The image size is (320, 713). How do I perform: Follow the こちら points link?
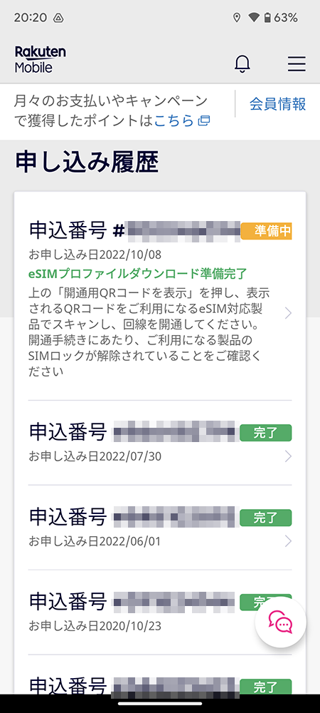click(174, 120)
